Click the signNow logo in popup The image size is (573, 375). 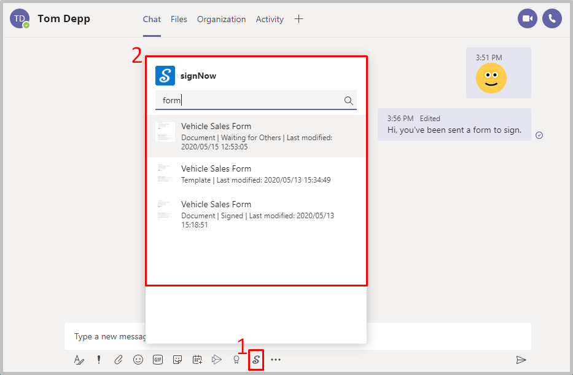coord(165,76)
